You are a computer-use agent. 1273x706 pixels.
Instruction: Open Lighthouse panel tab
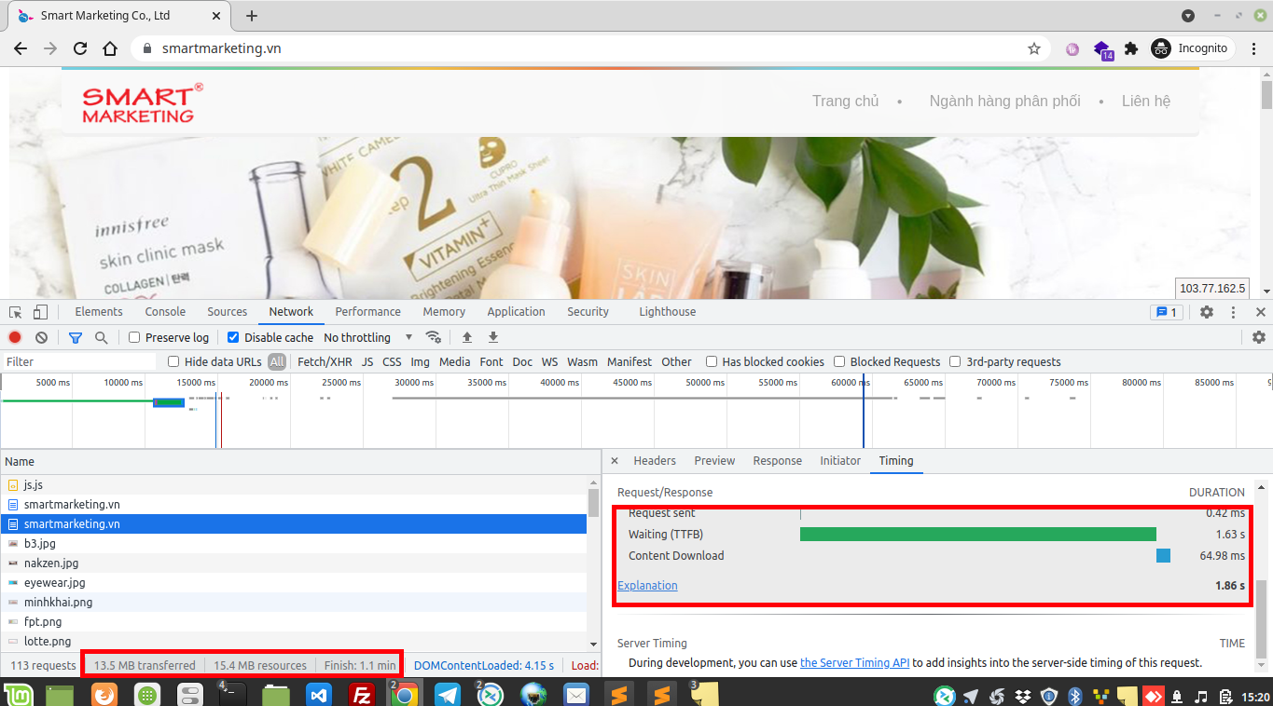coord(668,312)
